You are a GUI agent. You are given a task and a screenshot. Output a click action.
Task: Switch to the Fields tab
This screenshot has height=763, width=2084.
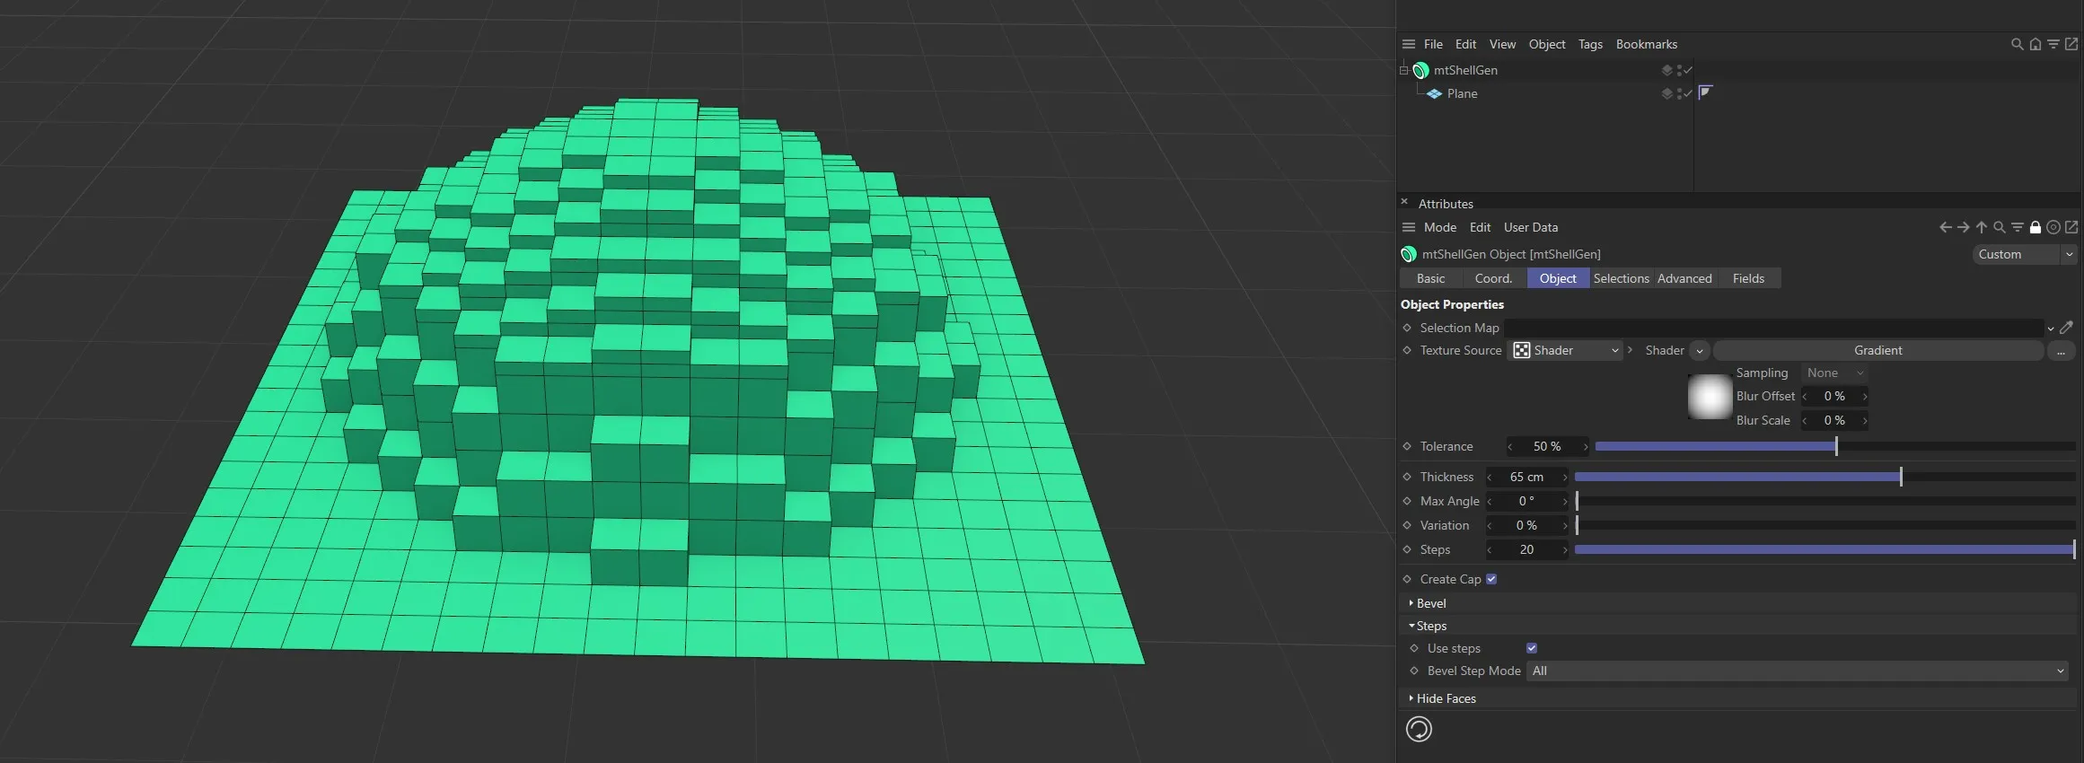pyautogui.click(x=1747, y=278)
